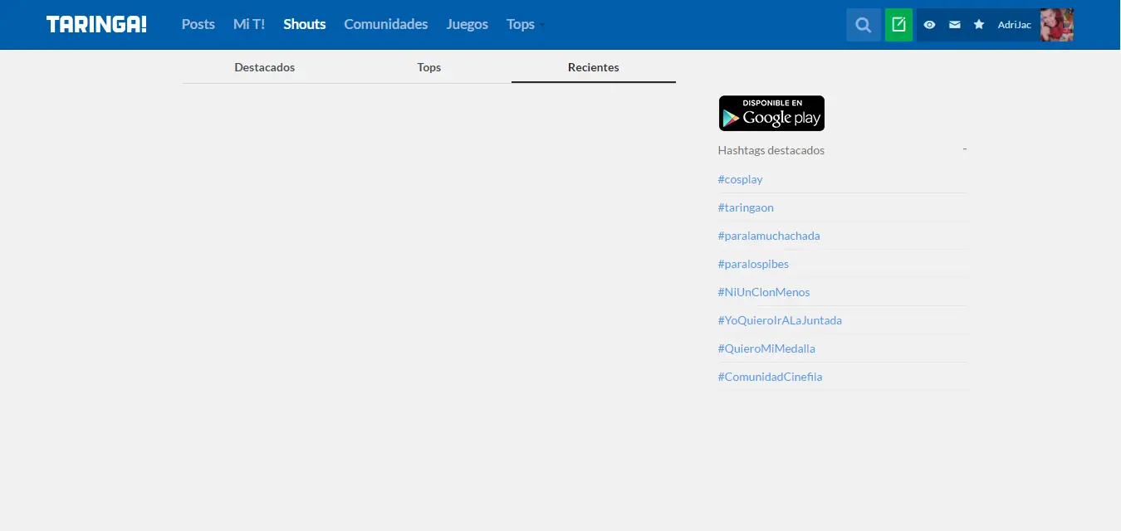Select Shouts in top navigation

click(x=305, y=24)
